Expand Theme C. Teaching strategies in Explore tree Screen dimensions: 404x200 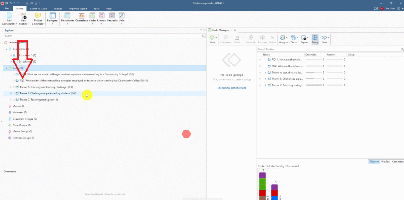tap(11, 100)
